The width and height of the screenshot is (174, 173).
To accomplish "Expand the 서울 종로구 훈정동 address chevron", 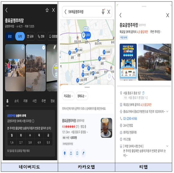I will pos(87,132).
